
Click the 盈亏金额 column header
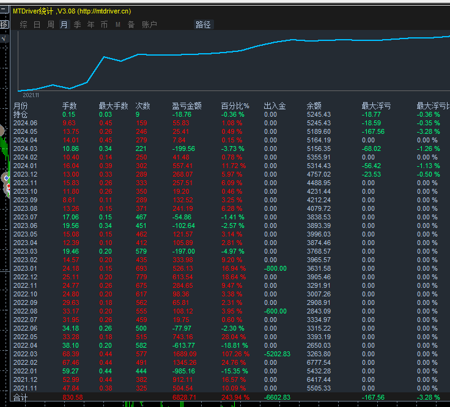point(186,106)
